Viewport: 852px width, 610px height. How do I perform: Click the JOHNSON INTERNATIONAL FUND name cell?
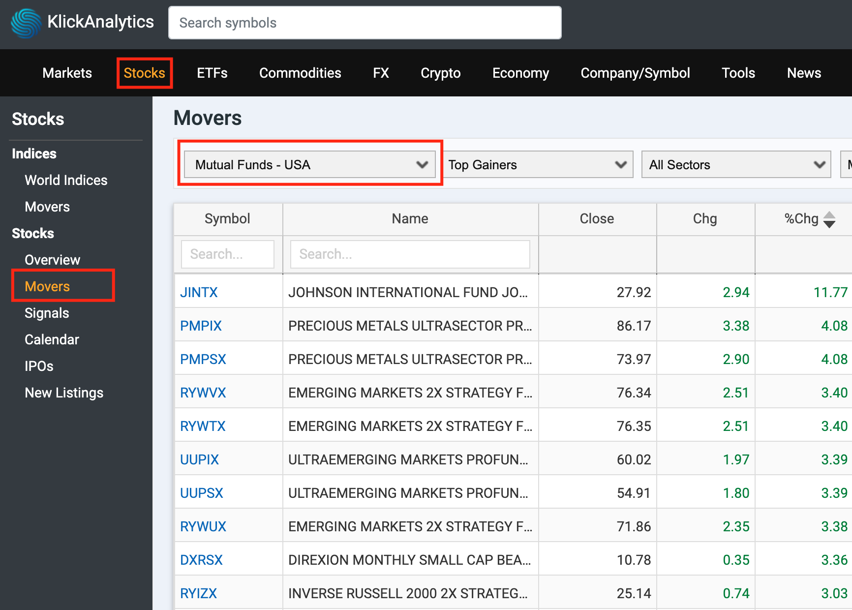click(x=410, y=292)
